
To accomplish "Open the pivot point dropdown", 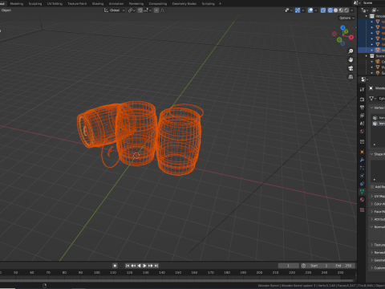I will pos(131,10).
